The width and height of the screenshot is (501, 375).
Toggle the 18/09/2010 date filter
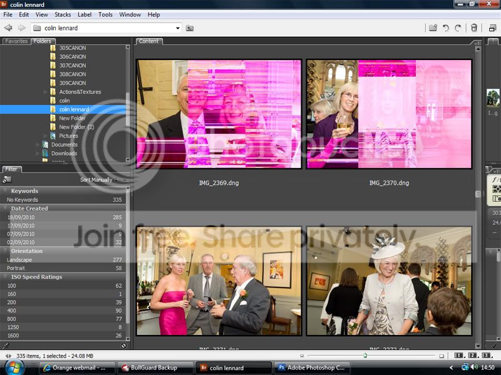[x=20, y=217]
